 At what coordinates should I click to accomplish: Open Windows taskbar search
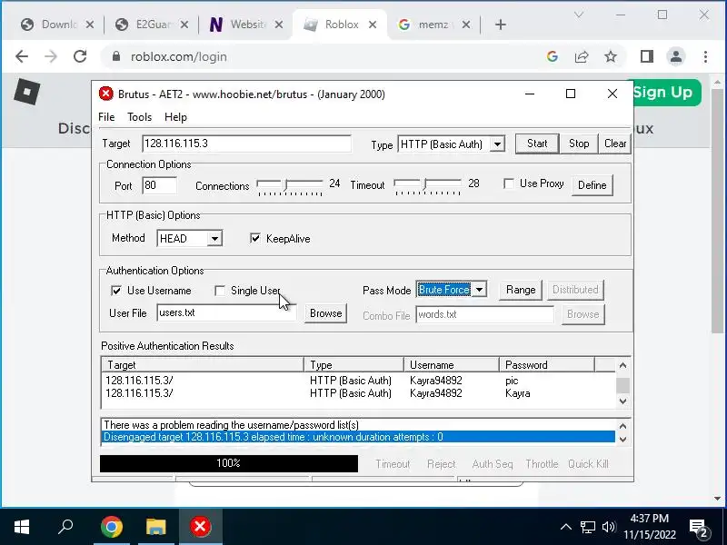coord(65,527)
